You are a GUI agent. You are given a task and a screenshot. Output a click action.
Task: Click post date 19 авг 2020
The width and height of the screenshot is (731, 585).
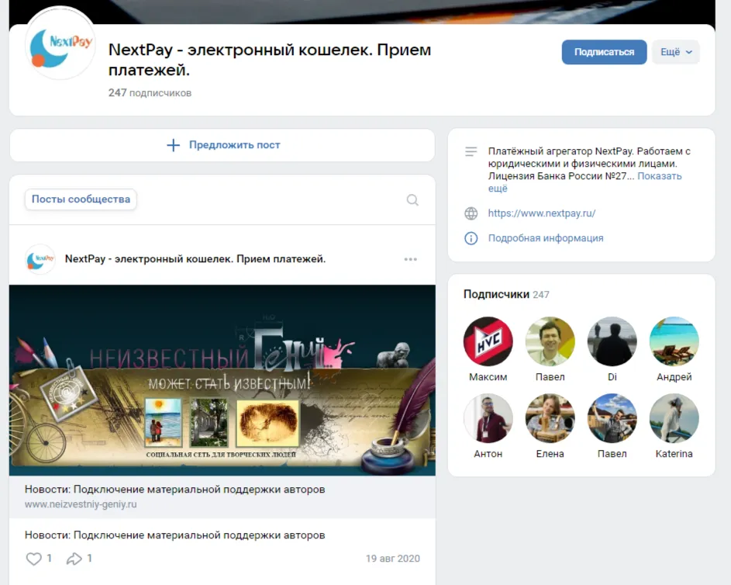(392, 559)
